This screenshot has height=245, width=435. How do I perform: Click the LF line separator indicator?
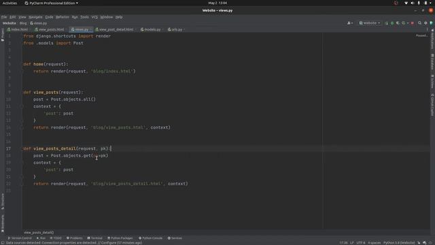[352, 243]
